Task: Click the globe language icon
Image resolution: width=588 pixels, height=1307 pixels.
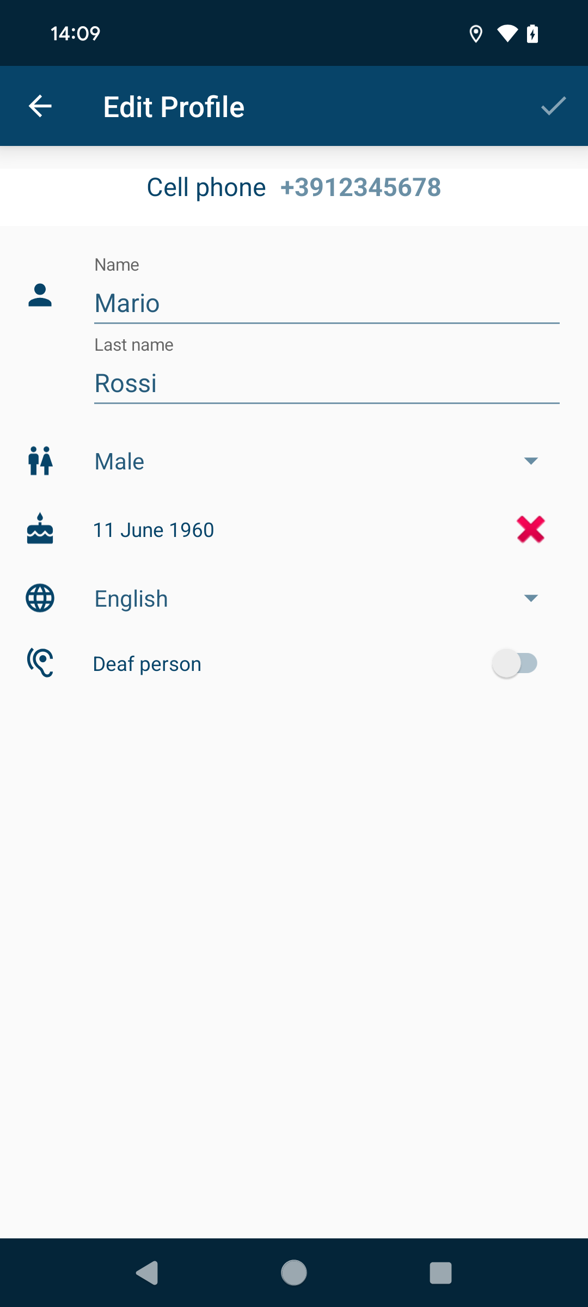Action: tap(40, 598)
